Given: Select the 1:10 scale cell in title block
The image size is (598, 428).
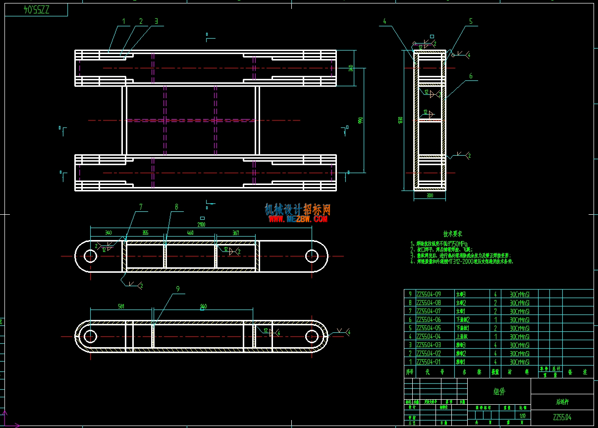Looking at the screenshot, I should pyautogui.click(x=523, y=416).
